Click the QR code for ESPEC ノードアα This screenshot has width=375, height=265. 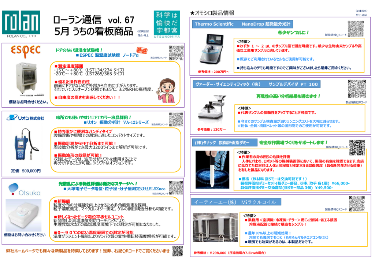click(176, 53)
